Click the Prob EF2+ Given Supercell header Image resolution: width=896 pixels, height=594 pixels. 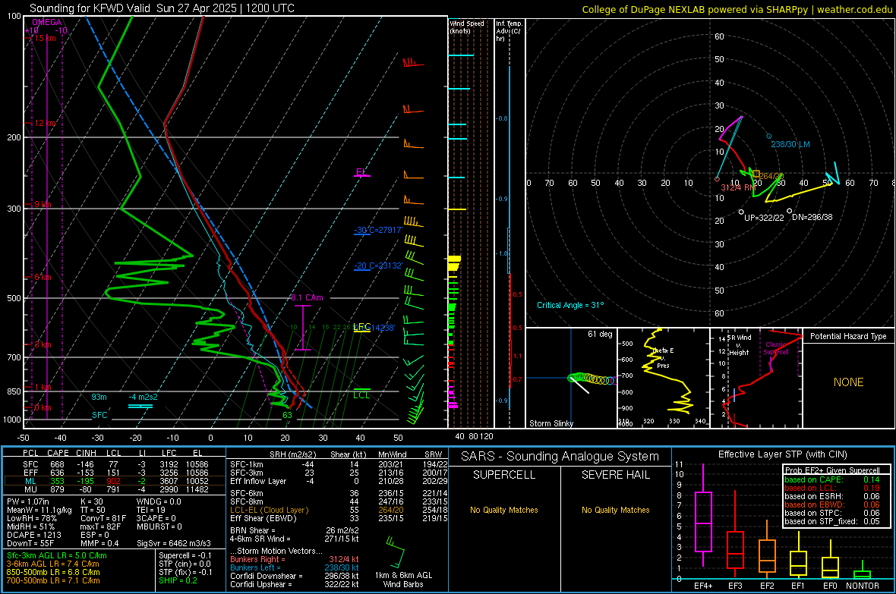pyautogui.click(x=832, y=470)
